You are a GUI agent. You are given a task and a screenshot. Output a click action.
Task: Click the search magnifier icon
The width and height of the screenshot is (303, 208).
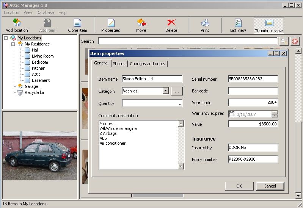[x=284, y=41]
